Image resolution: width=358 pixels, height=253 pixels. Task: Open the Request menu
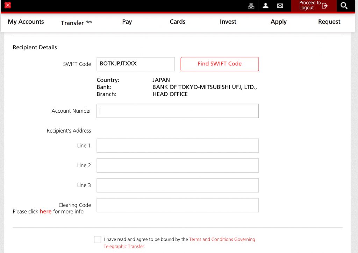click(x=329, y=22)
